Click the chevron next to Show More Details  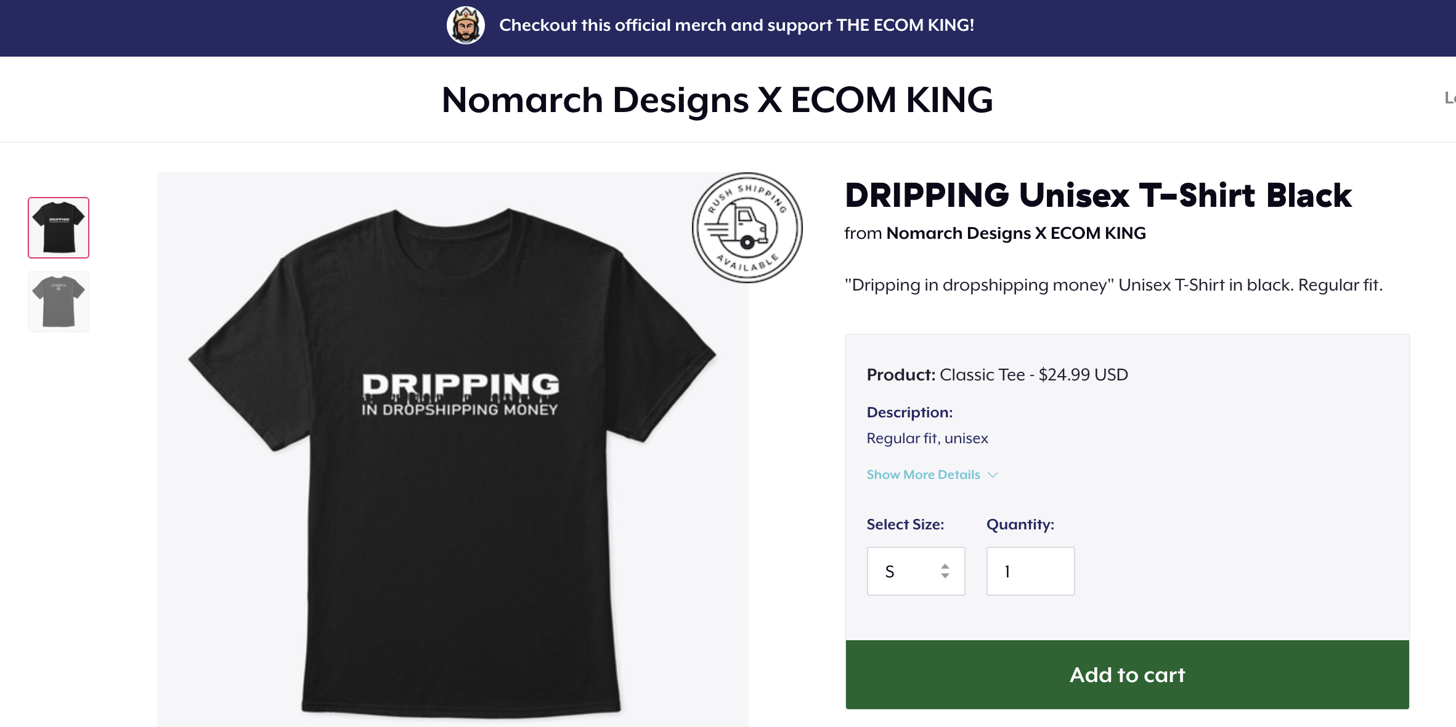click(x=992, y=475)
